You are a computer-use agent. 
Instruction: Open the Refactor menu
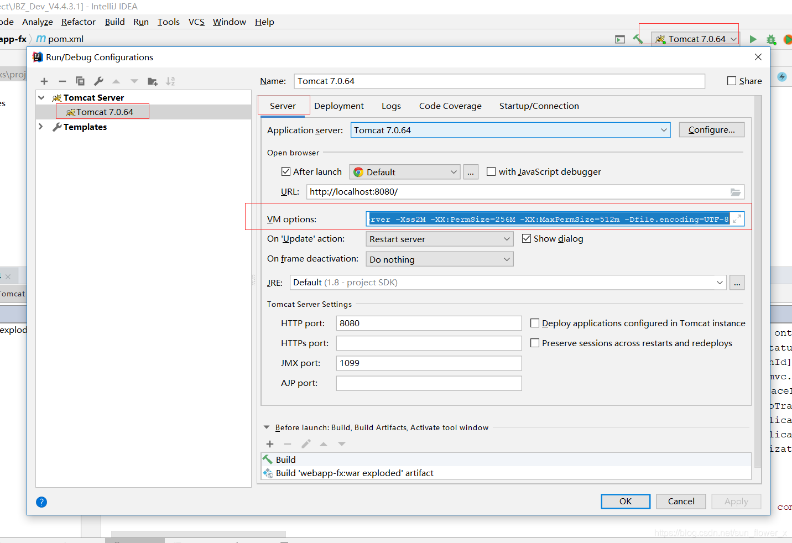tap(79, 22)
